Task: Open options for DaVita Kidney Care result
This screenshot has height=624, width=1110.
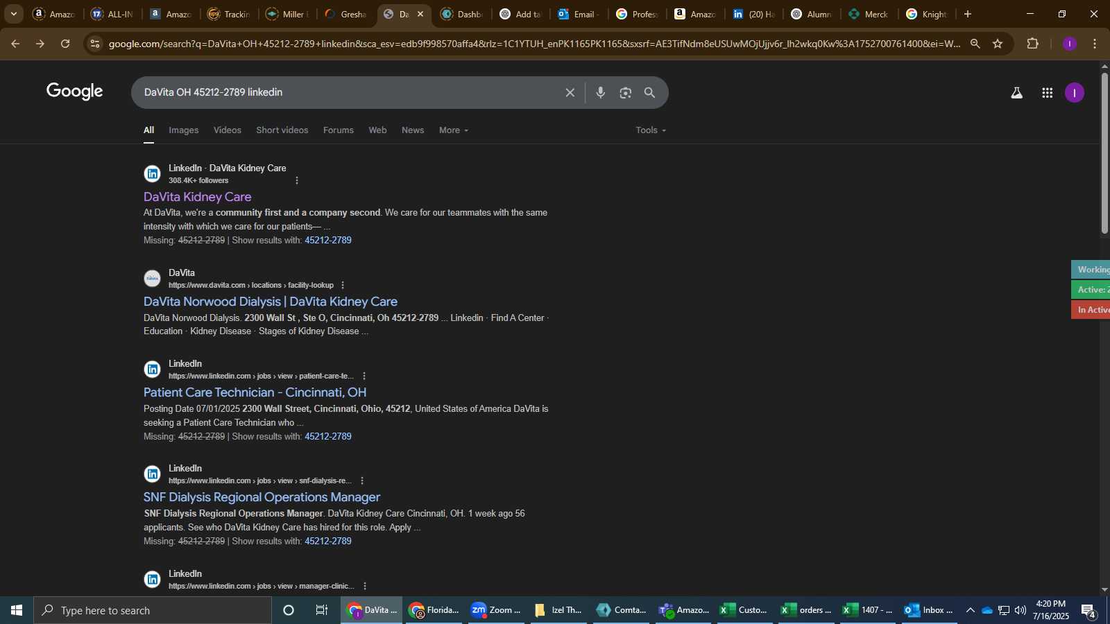Action: click(297, 181)
